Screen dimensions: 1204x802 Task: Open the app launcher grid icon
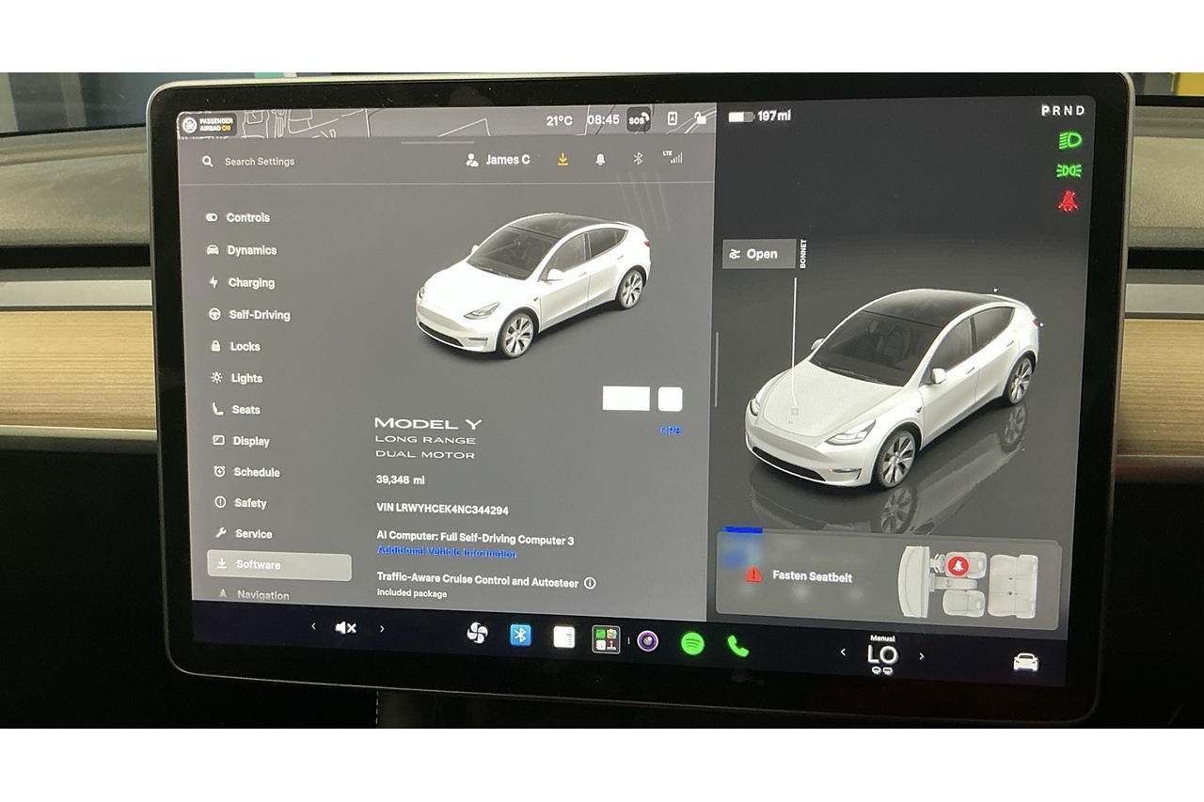coord(606,639)
